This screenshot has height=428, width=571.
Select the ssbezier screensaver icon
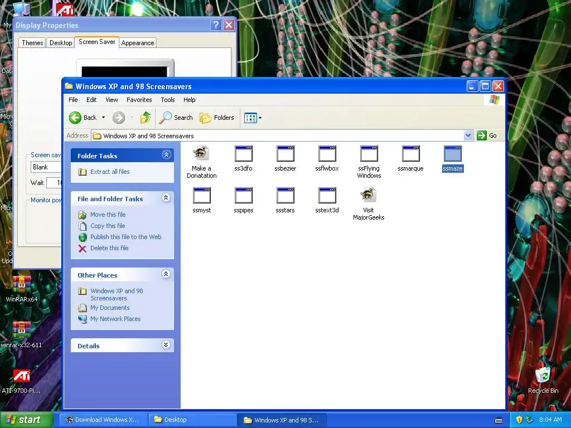(285, 154)
